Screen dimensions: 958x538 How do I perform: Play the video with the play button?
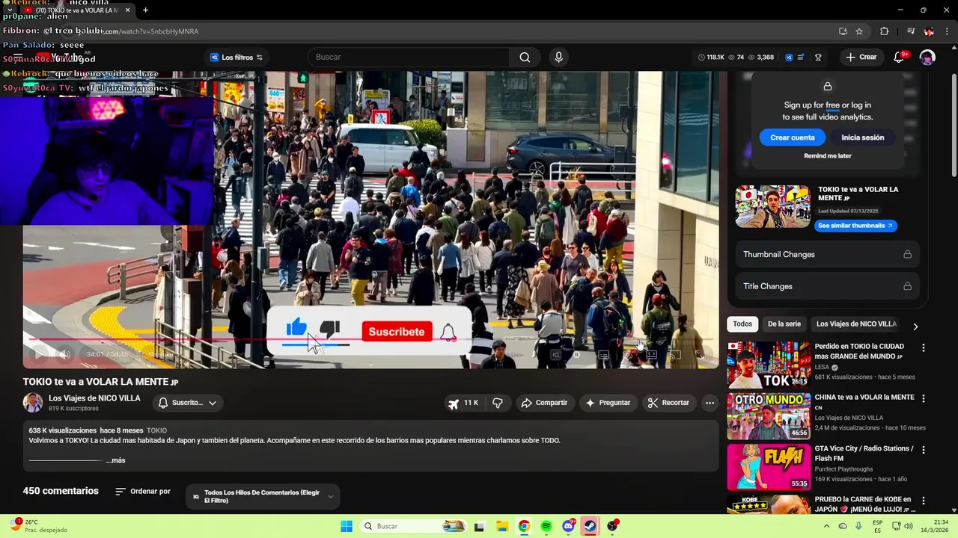pyautogui.click(x=40, y=354)
